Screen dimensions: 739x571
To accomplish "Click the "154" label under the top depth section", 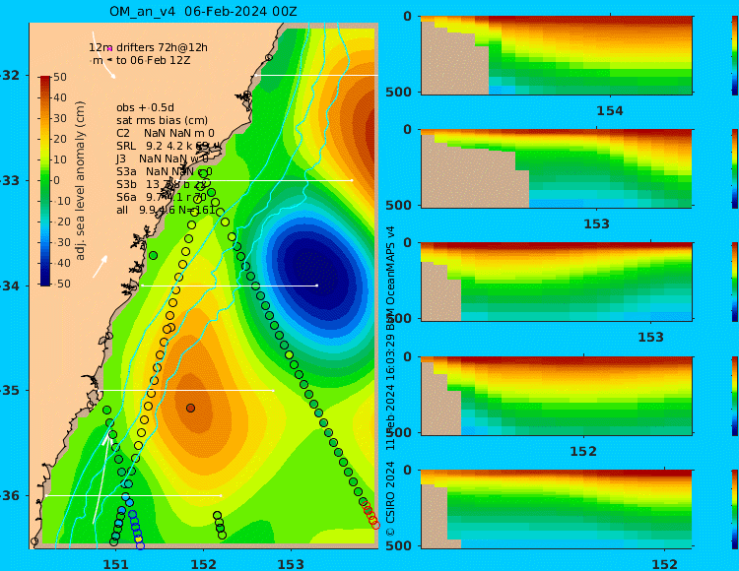I will [610, 111].
